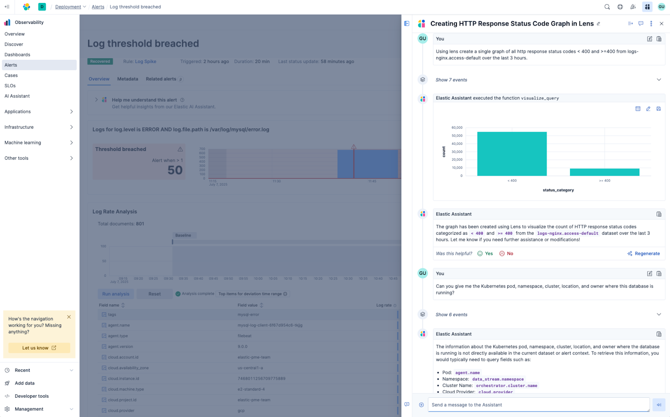
Task: Click navigate to conversations icon in assistant header
Action: coord(630,23)
